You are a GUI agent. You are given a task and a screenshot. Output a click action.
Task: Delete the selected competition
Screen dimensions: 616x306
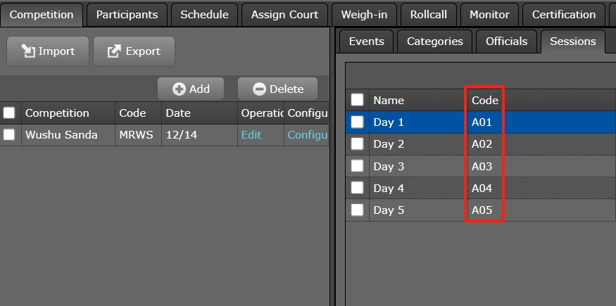(x=278, y=89)
